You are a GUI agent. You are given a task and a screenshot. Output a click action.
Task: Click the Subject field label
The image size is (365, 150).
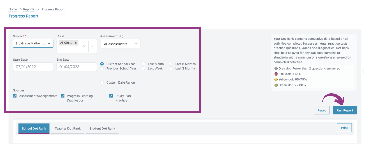(20, 36)
